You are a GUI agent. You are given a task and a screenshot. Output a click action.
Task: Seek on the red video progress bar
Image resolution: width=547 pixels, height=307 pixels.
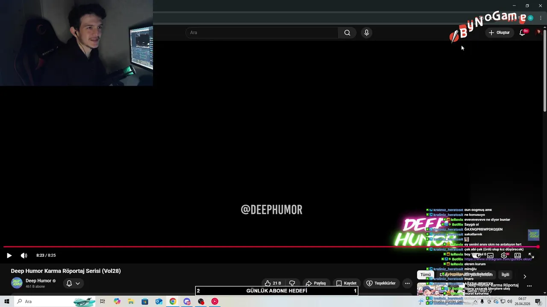tap(271, 246)
